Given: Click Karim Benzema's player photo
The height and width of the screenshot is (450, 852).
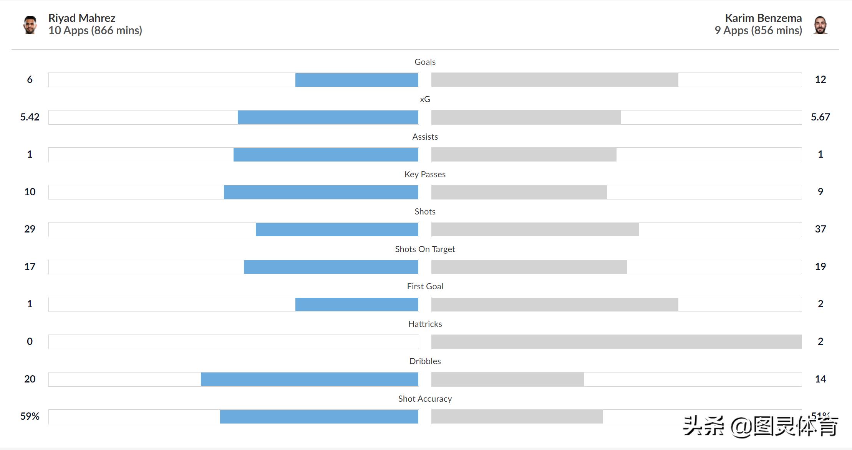Looking at the screenshot, I should tap(820, 25).
